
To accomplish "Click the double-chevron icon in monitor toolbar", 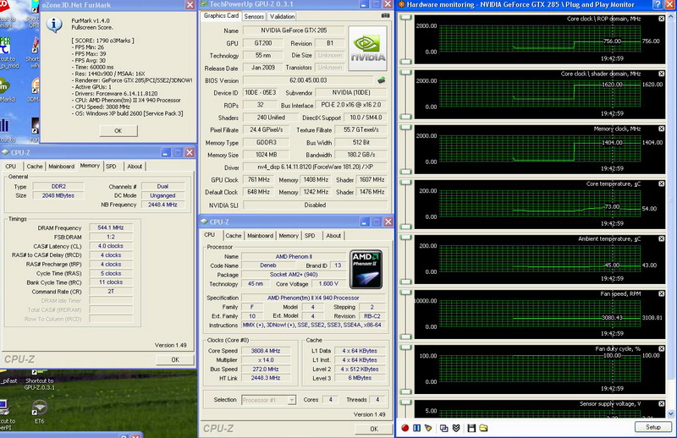I will pyautogui.click(x=456, y=428).
